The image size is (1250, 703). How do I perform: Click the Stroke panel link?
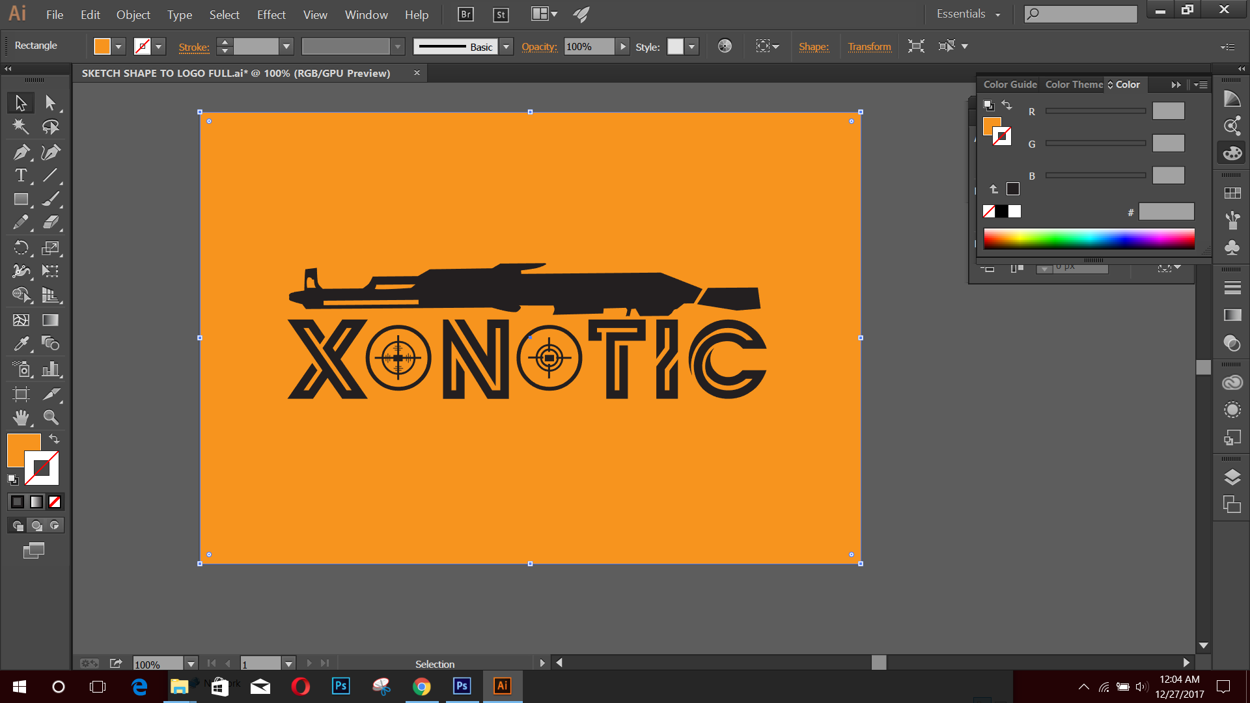tap(194, 47)
